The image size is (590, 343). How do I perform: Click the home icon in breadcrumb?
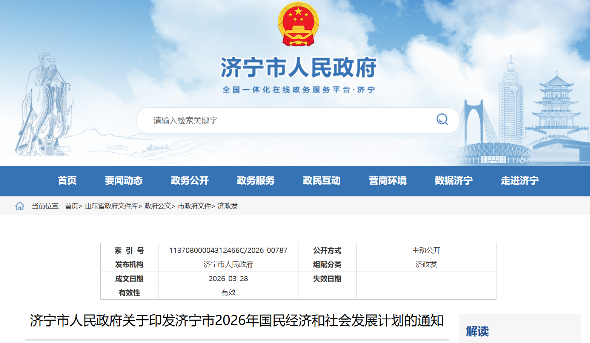point(20,206)
